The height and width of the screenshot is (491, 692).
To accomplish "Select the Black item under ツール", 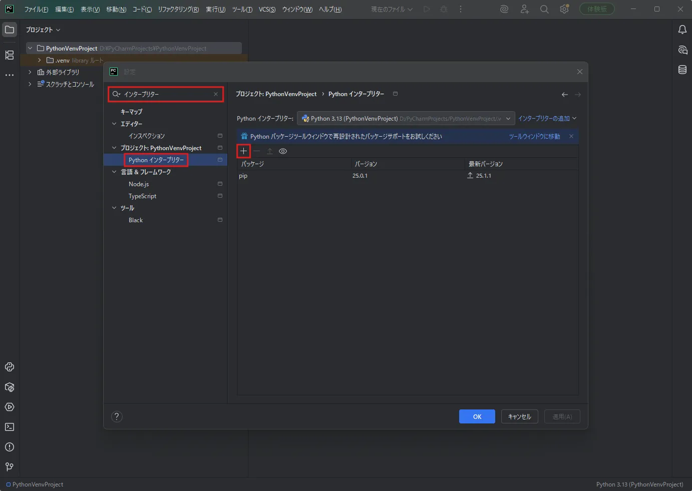I will coord(136,220).
